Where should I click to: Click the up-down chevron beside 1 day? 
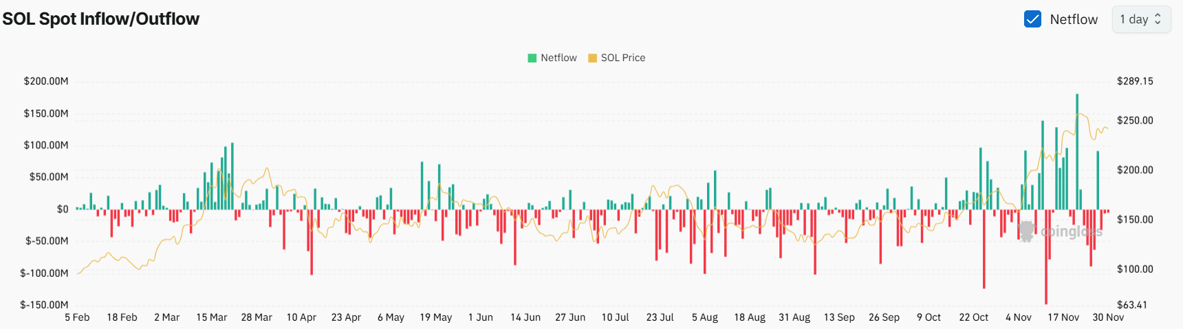coord(1158,19)
